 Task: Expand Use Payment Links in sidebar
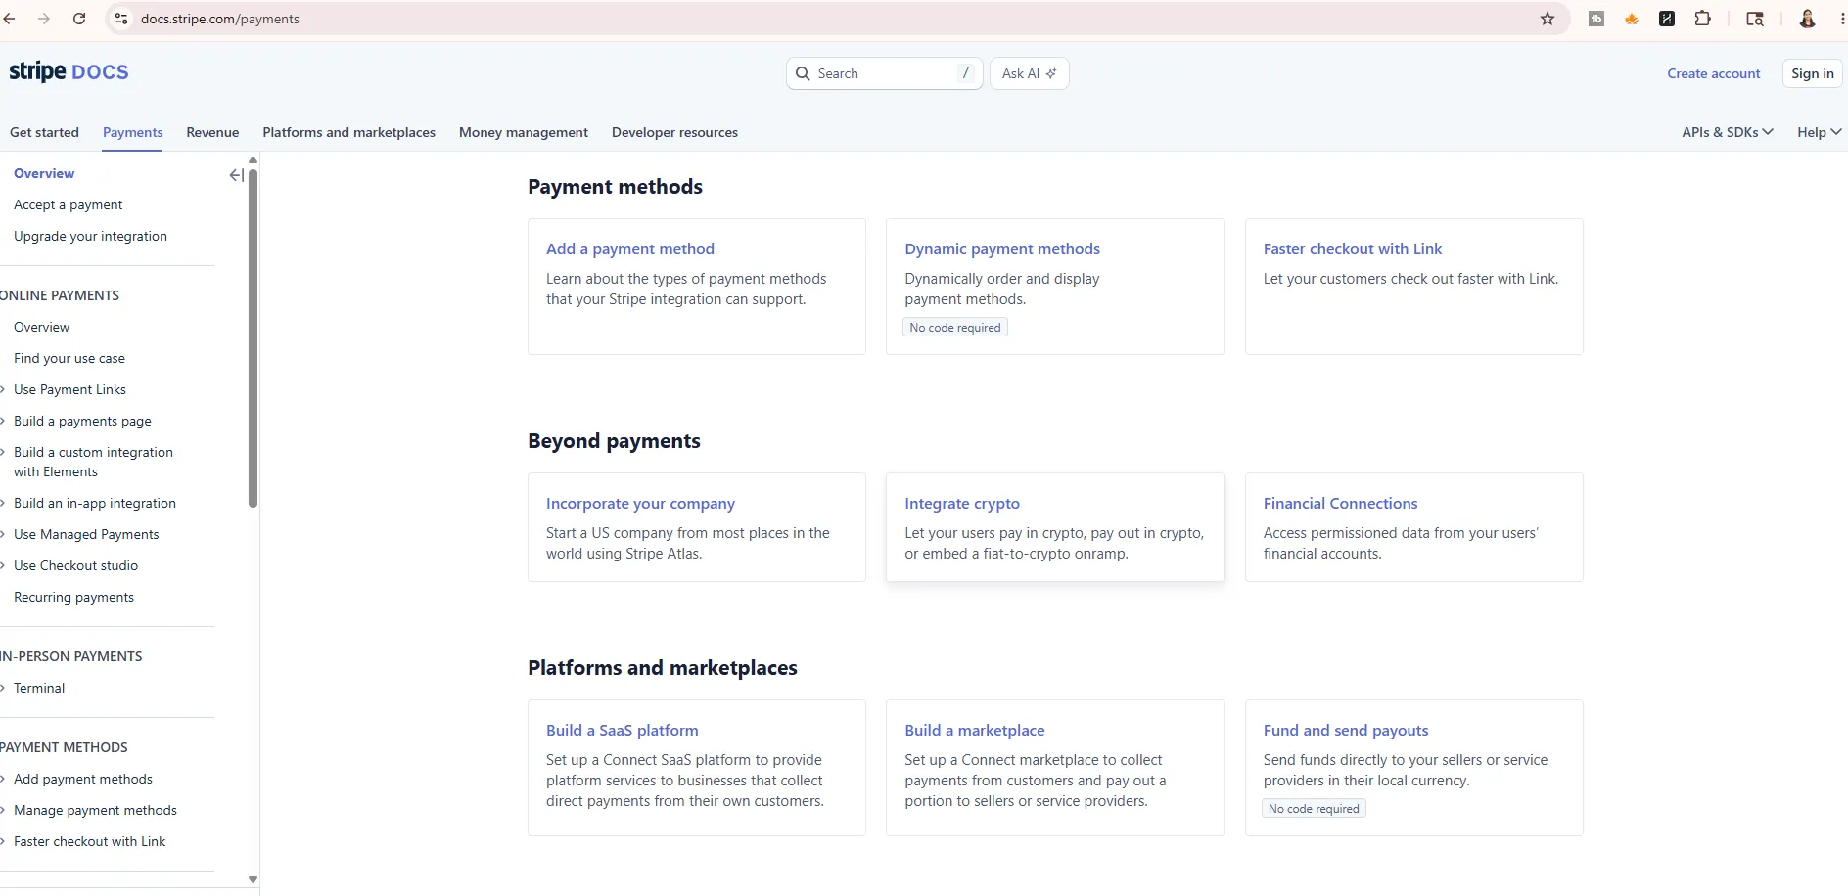[x=69, y=389]
